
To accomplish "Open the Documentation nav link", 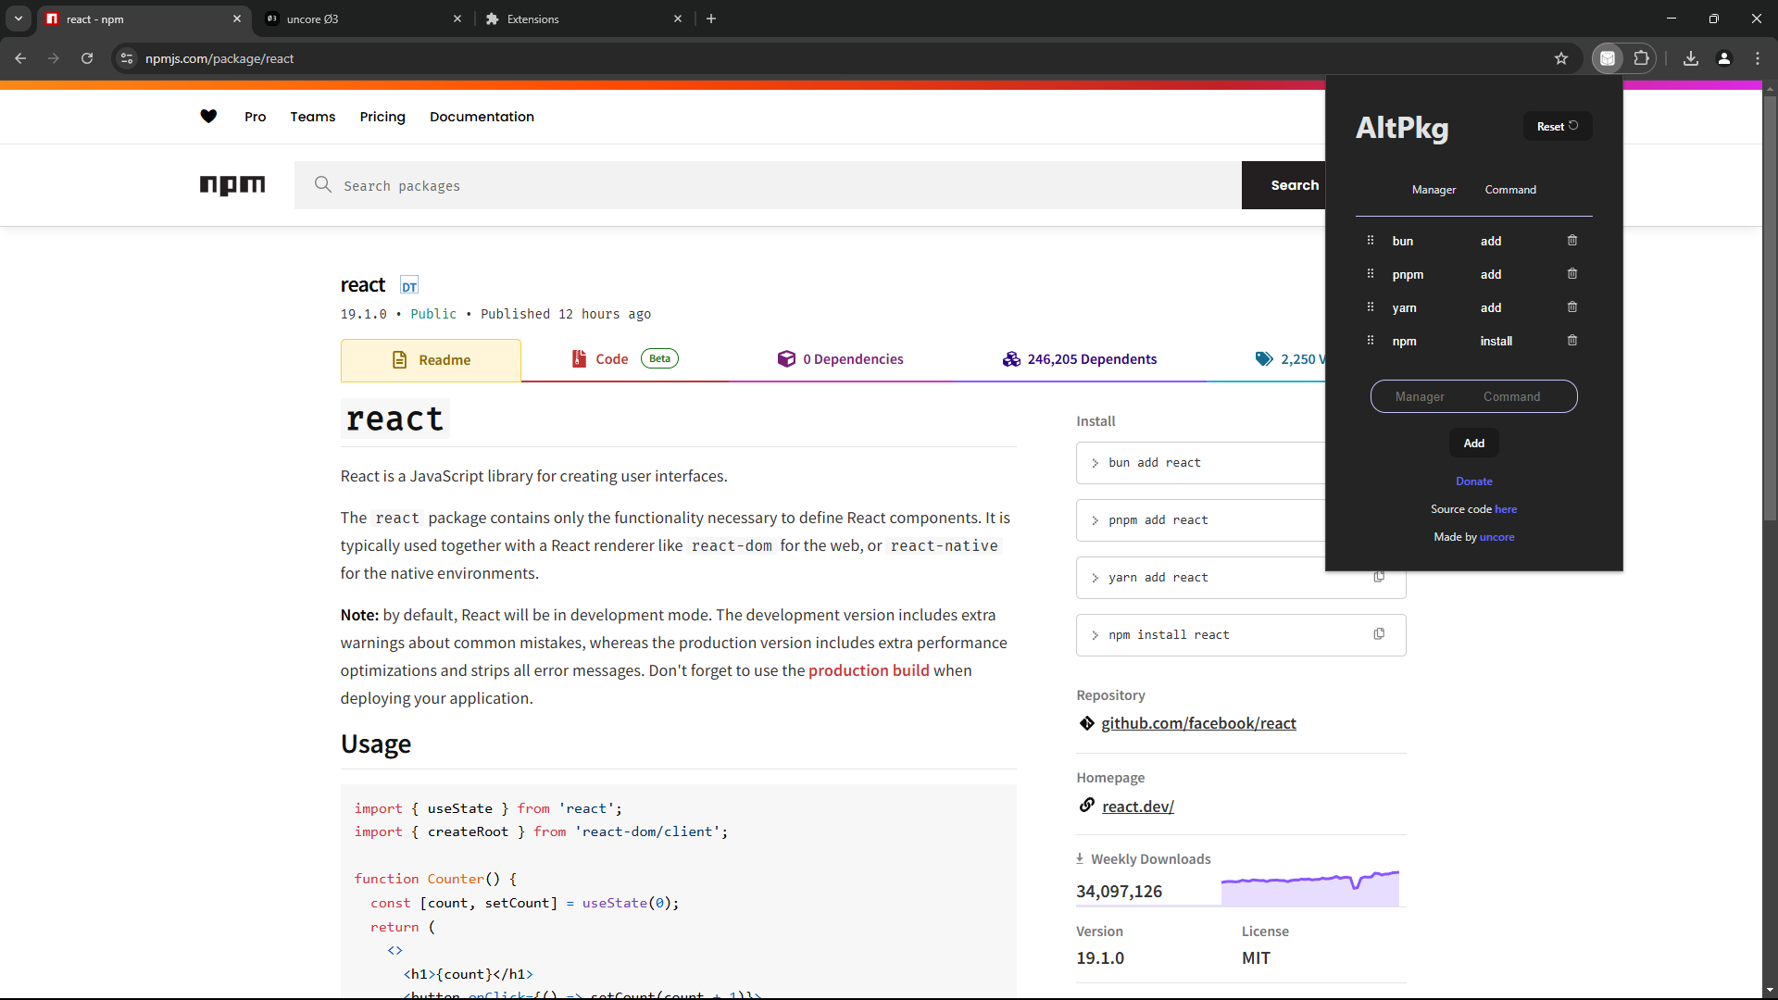I will coord(482,117).
